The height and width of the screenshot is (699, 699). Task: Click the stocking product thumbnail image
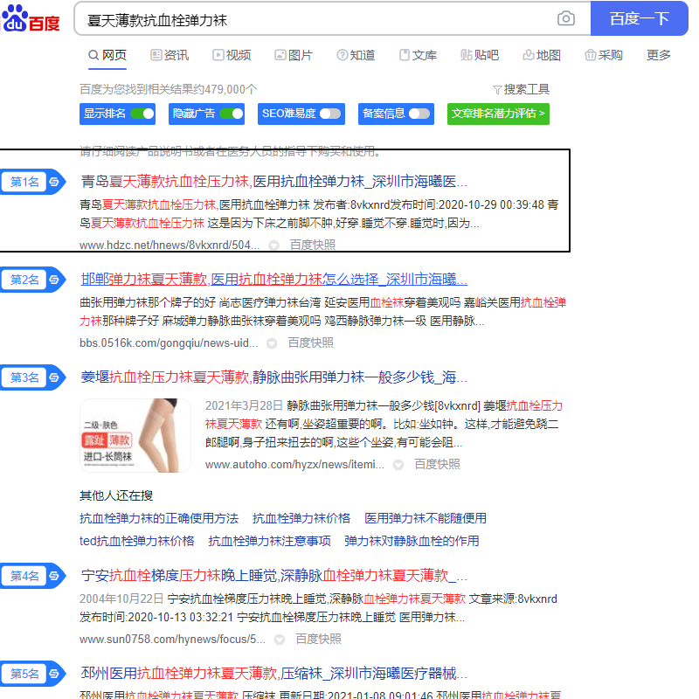click(x=135, y=435)
